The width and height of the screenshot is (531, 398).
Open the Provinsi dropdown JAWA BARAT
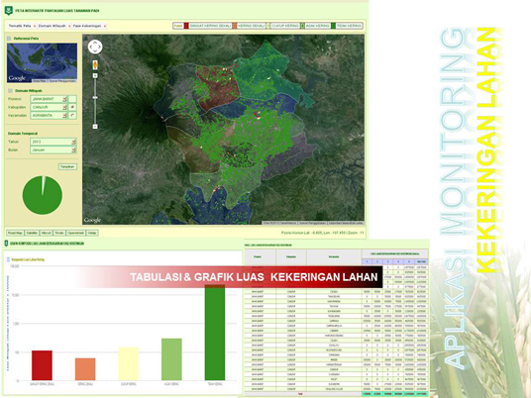49,99
